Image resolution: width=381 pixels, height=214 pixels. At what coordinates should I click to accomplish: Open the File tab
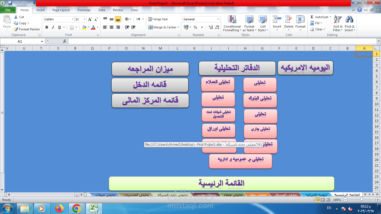pos(8,10)
